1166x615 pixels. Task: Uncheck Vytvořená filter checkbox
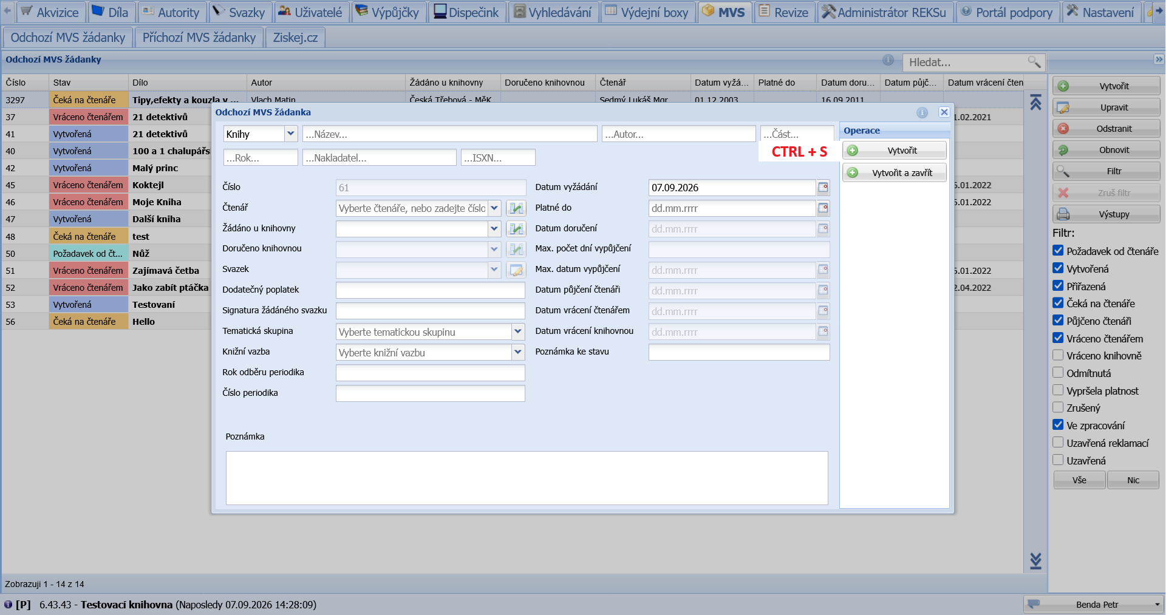pyautogui.click(x=1058, y=268)
